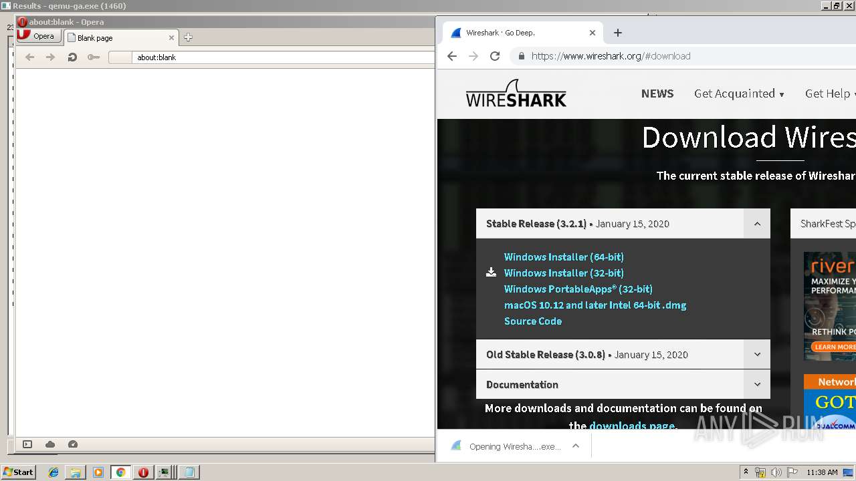The height and width of the screenshot is (481, 856).
Task: Click the volume speaker tray icon
Action: click(x=776, y=472)
